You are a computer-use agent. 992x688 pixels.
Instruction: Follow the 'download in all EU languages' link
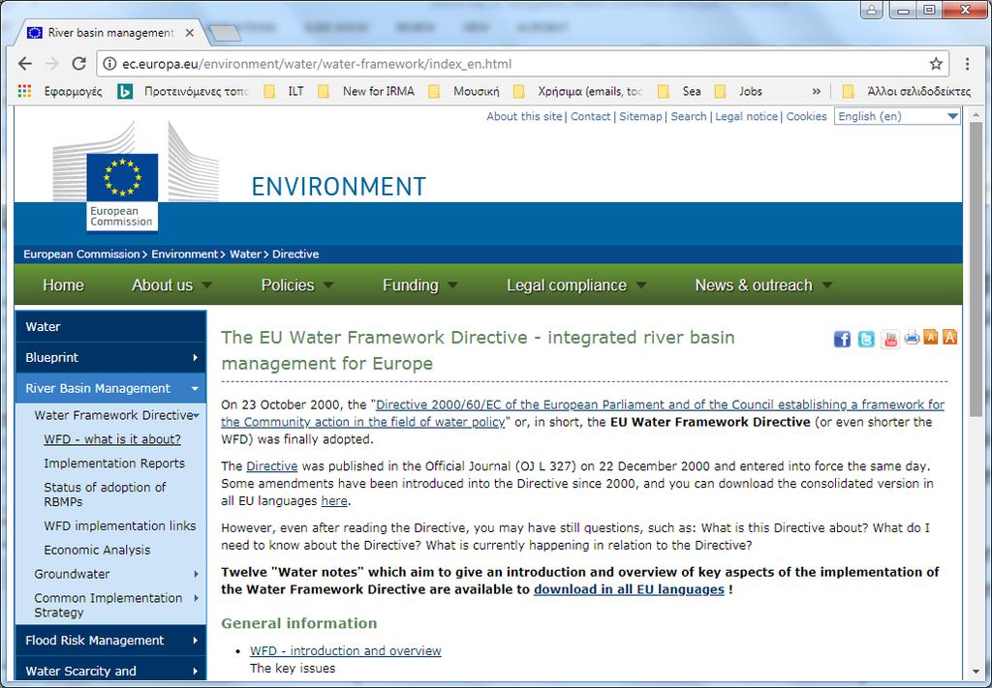629,589
